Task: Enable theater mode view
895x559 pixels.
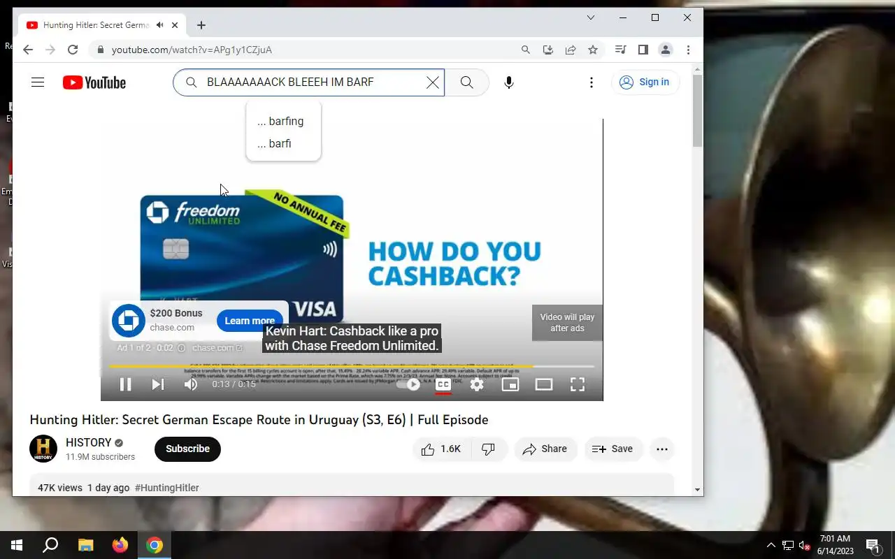Action: [x=544, y=384]
